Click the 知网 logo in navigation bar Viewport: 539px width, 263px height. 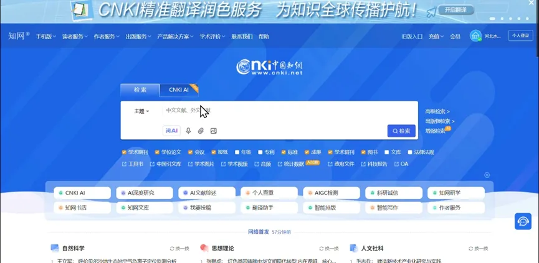coord(19,35)
